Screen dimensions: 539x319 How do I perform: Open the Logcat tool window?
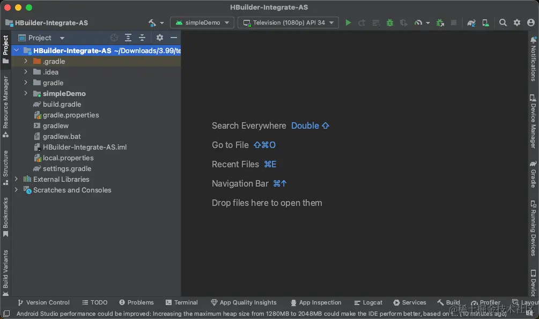tap(368, 302)
